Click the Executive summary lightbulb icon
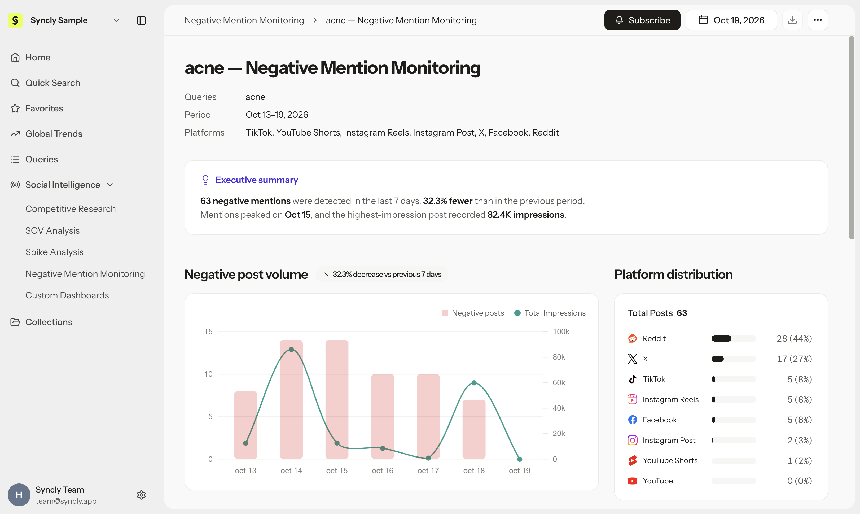This screenshot has height=514, width=860. tap(205, 180)
